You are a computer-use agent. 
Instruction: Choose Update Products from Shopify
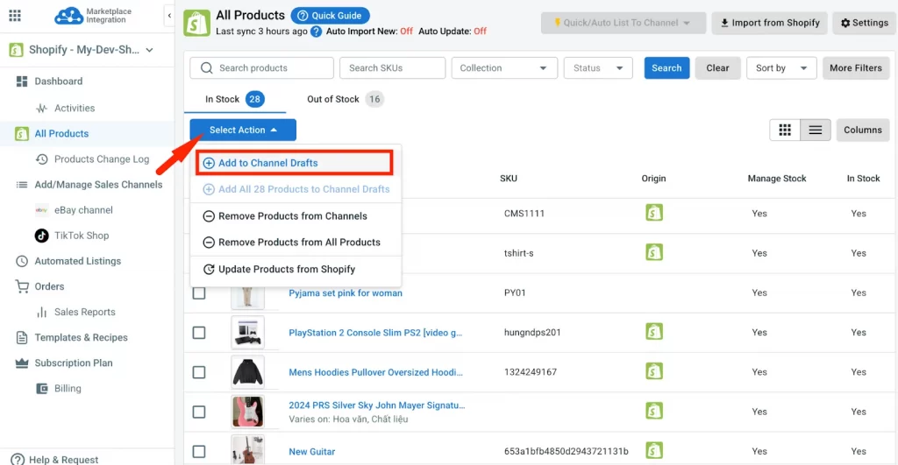[296, 270]
